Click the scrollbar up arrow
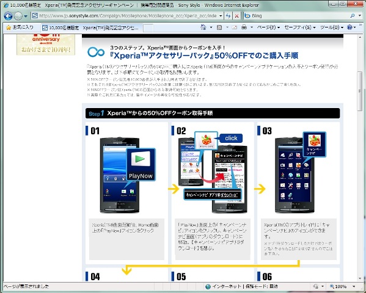 pyautogui.click(x=360, y=37)
